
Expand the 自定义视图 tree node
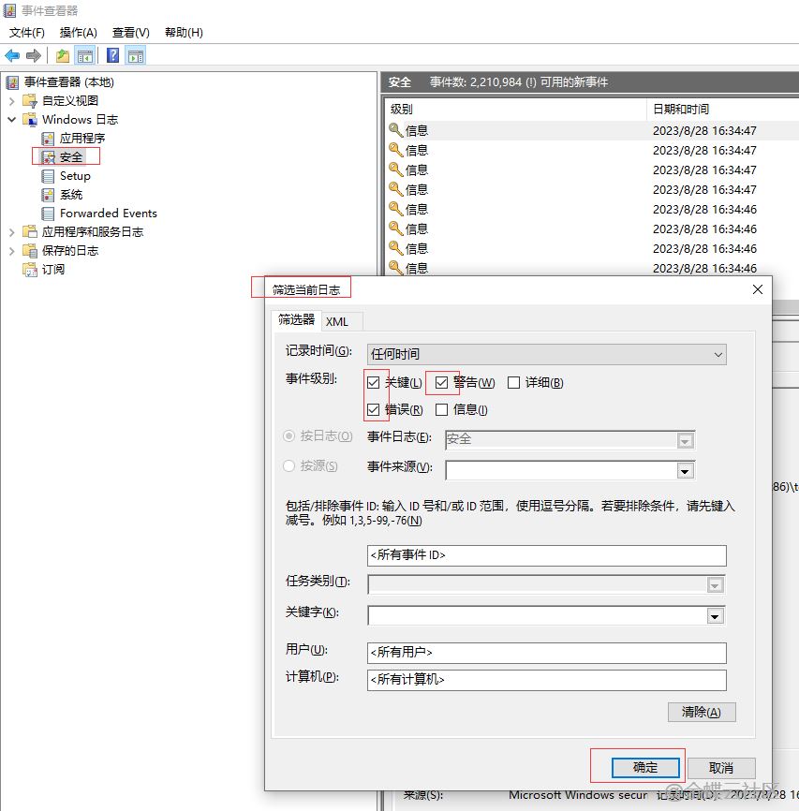12,101
